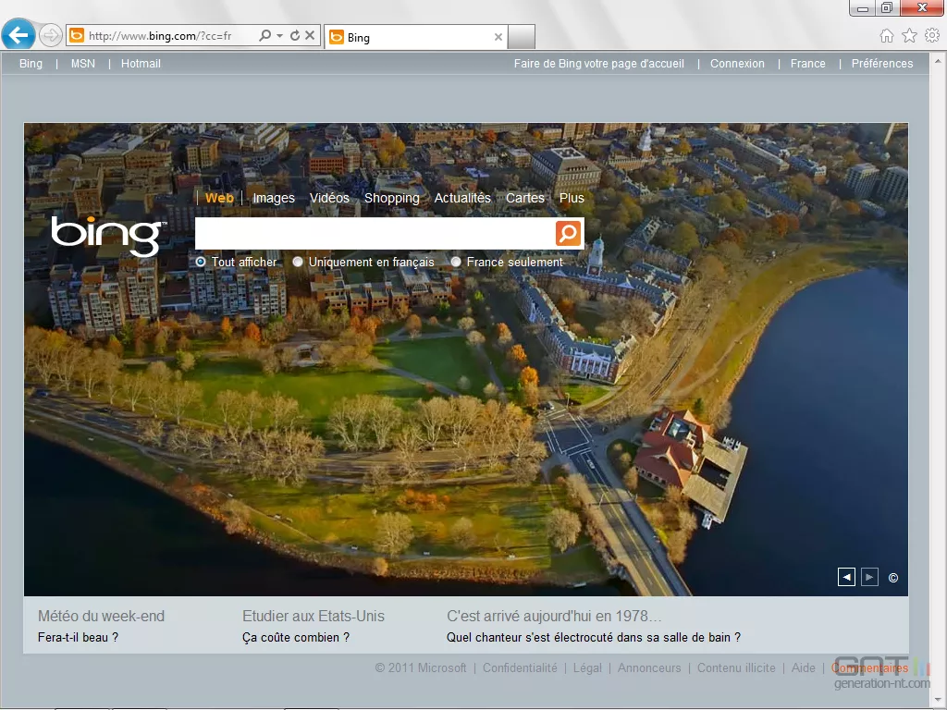This screenshot has height=710, width=947.
Task: Click the Home icon in browser toolbar
Action: tap(887, 36)
